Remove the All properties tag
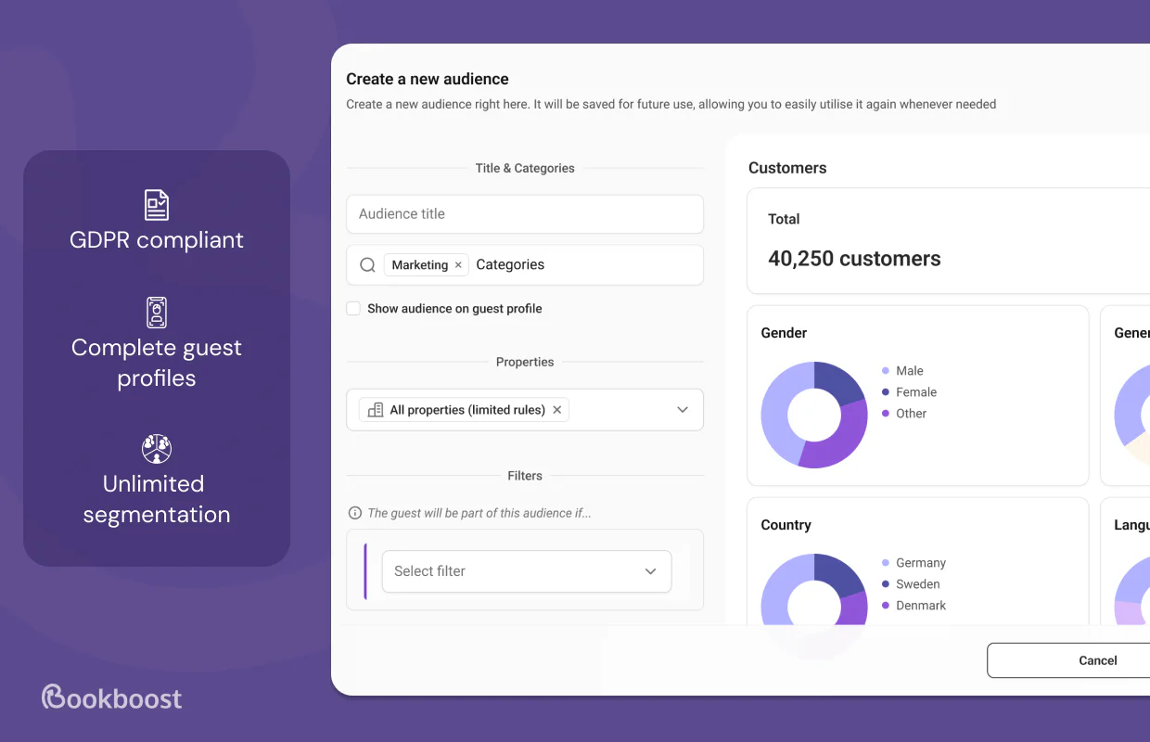 [556, 410]
